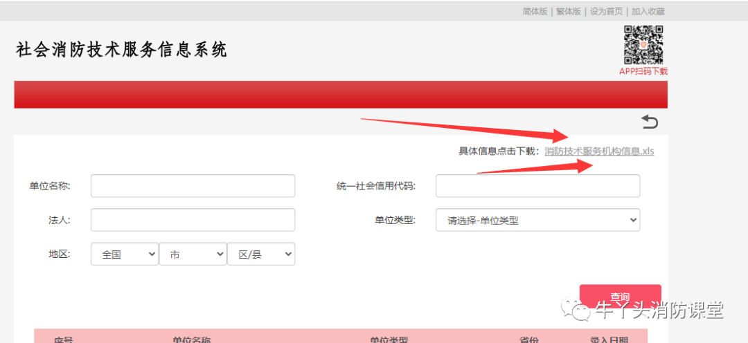Switch to 繁体版 language
748x343 pixels.
tap(569, 12)
